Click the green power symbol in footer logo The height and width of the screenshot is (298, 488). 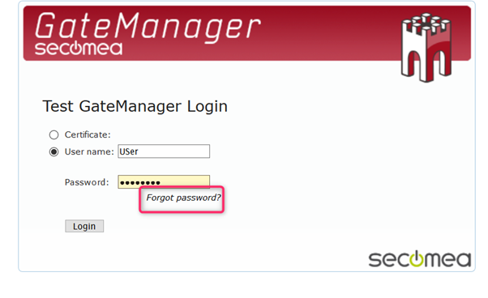point(417,258)
